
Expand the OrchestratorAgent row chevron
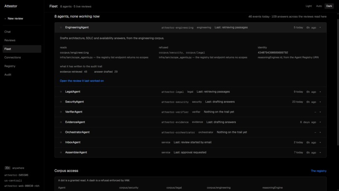(320, 132)
